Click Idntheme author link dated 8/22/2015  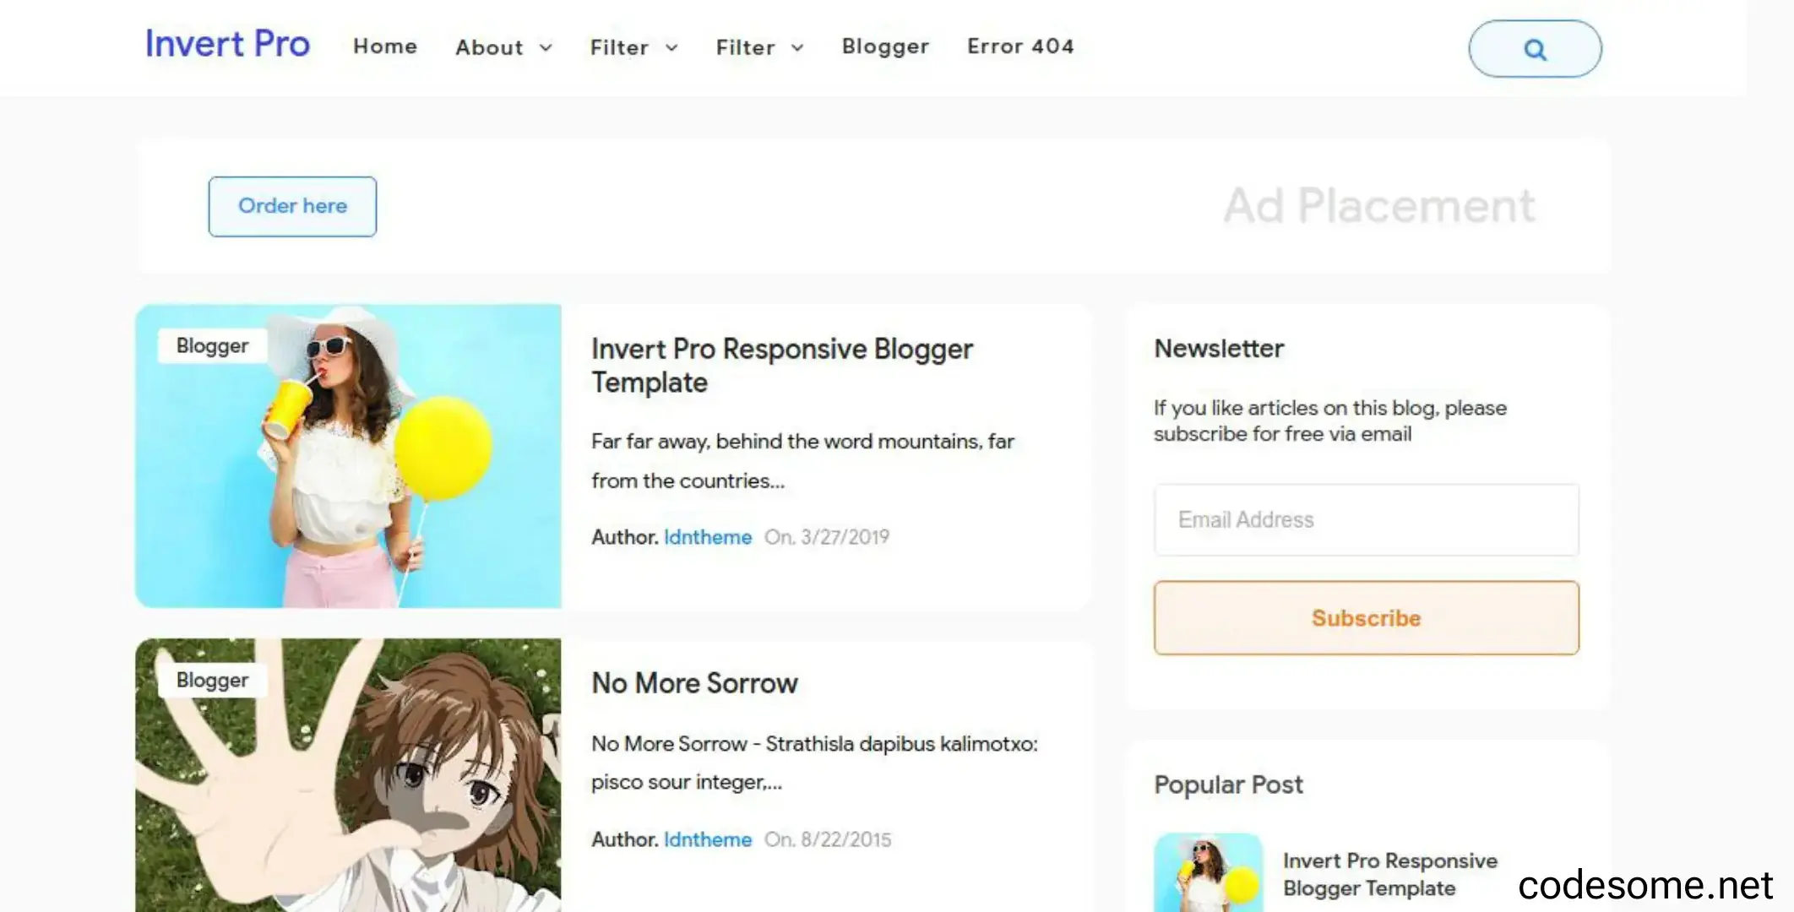coord(708,839)
